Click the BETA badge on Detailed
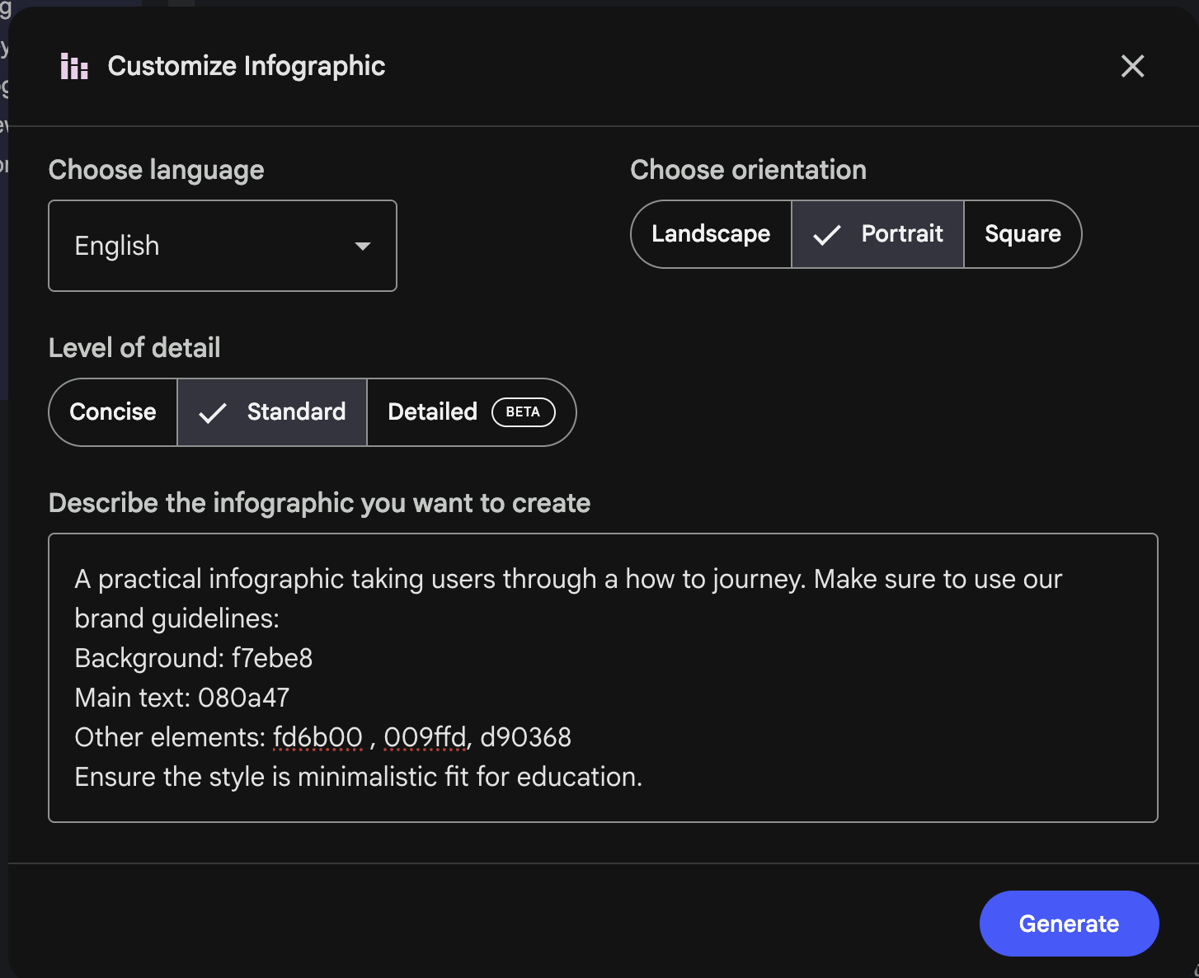Screen dimensions: 1199x978 [523, 412]
